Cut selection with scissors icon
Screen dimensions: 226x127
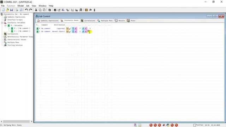pyautogui.click(x=36, y=10)
